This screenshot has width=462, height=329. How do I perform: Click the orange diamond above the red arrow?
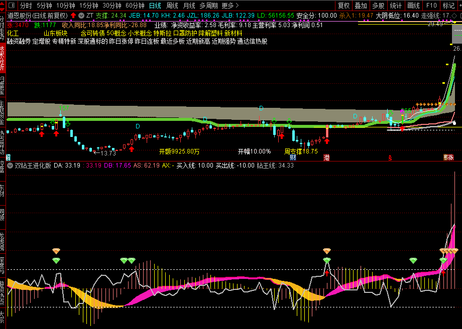click(326, 251)
